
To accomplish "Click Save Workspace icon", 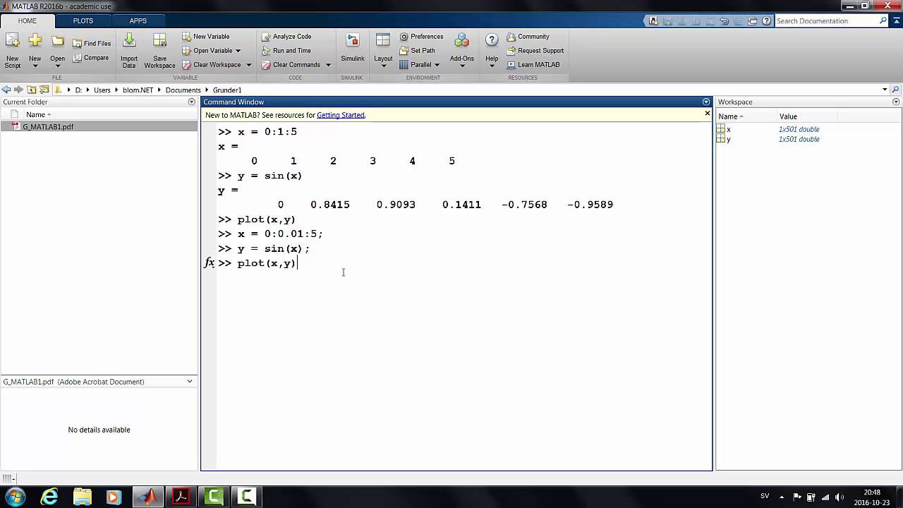I will (x=160, y=41).
